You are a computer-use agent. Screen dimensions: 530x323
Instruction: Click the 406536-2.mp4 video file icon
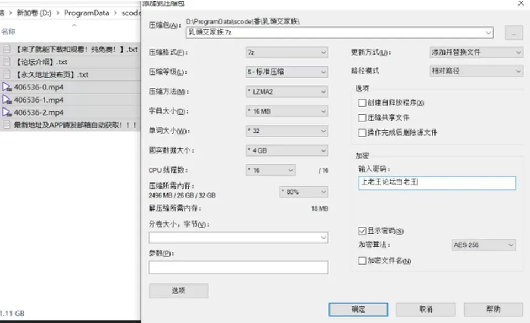pos(7,112)
